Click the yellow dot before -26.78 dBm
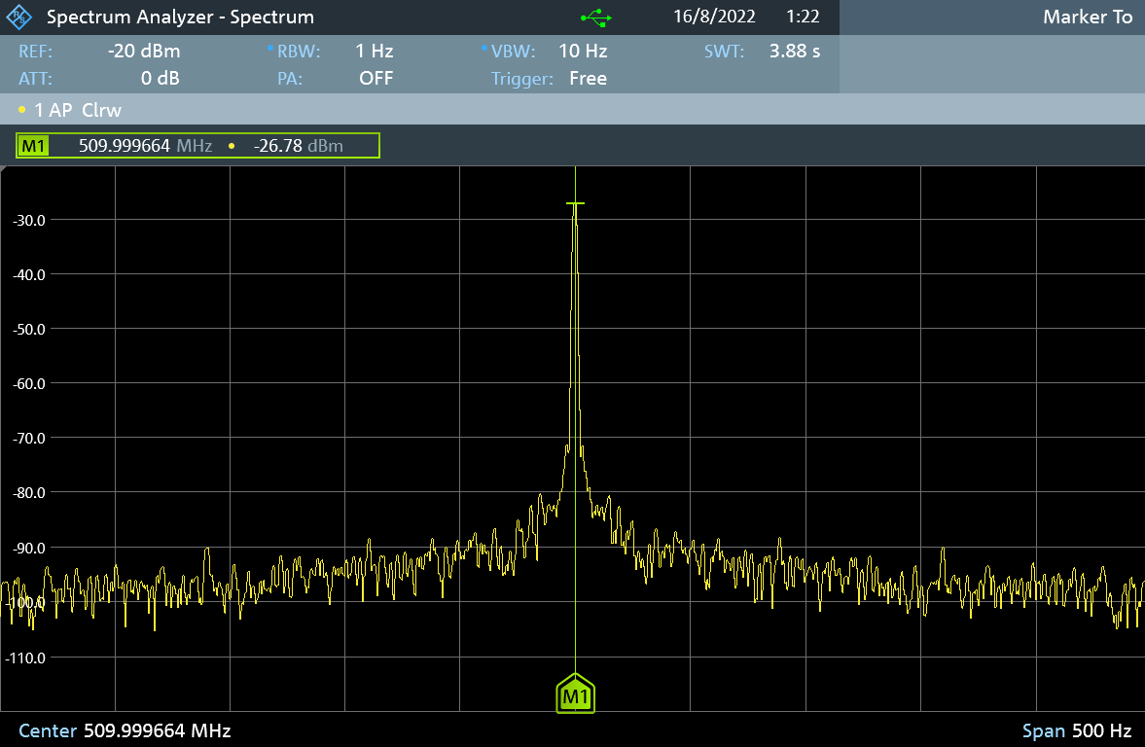Image resolution: width=1145 pixels, height=747 pixels. point(232,146)
